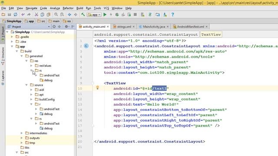The image size is (278, 156).
Task: Navigate Back with blue left arrow
Action: point(69,15)
